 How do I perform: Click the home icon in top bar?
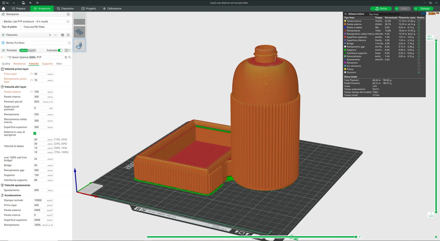[x=4, y=9]
